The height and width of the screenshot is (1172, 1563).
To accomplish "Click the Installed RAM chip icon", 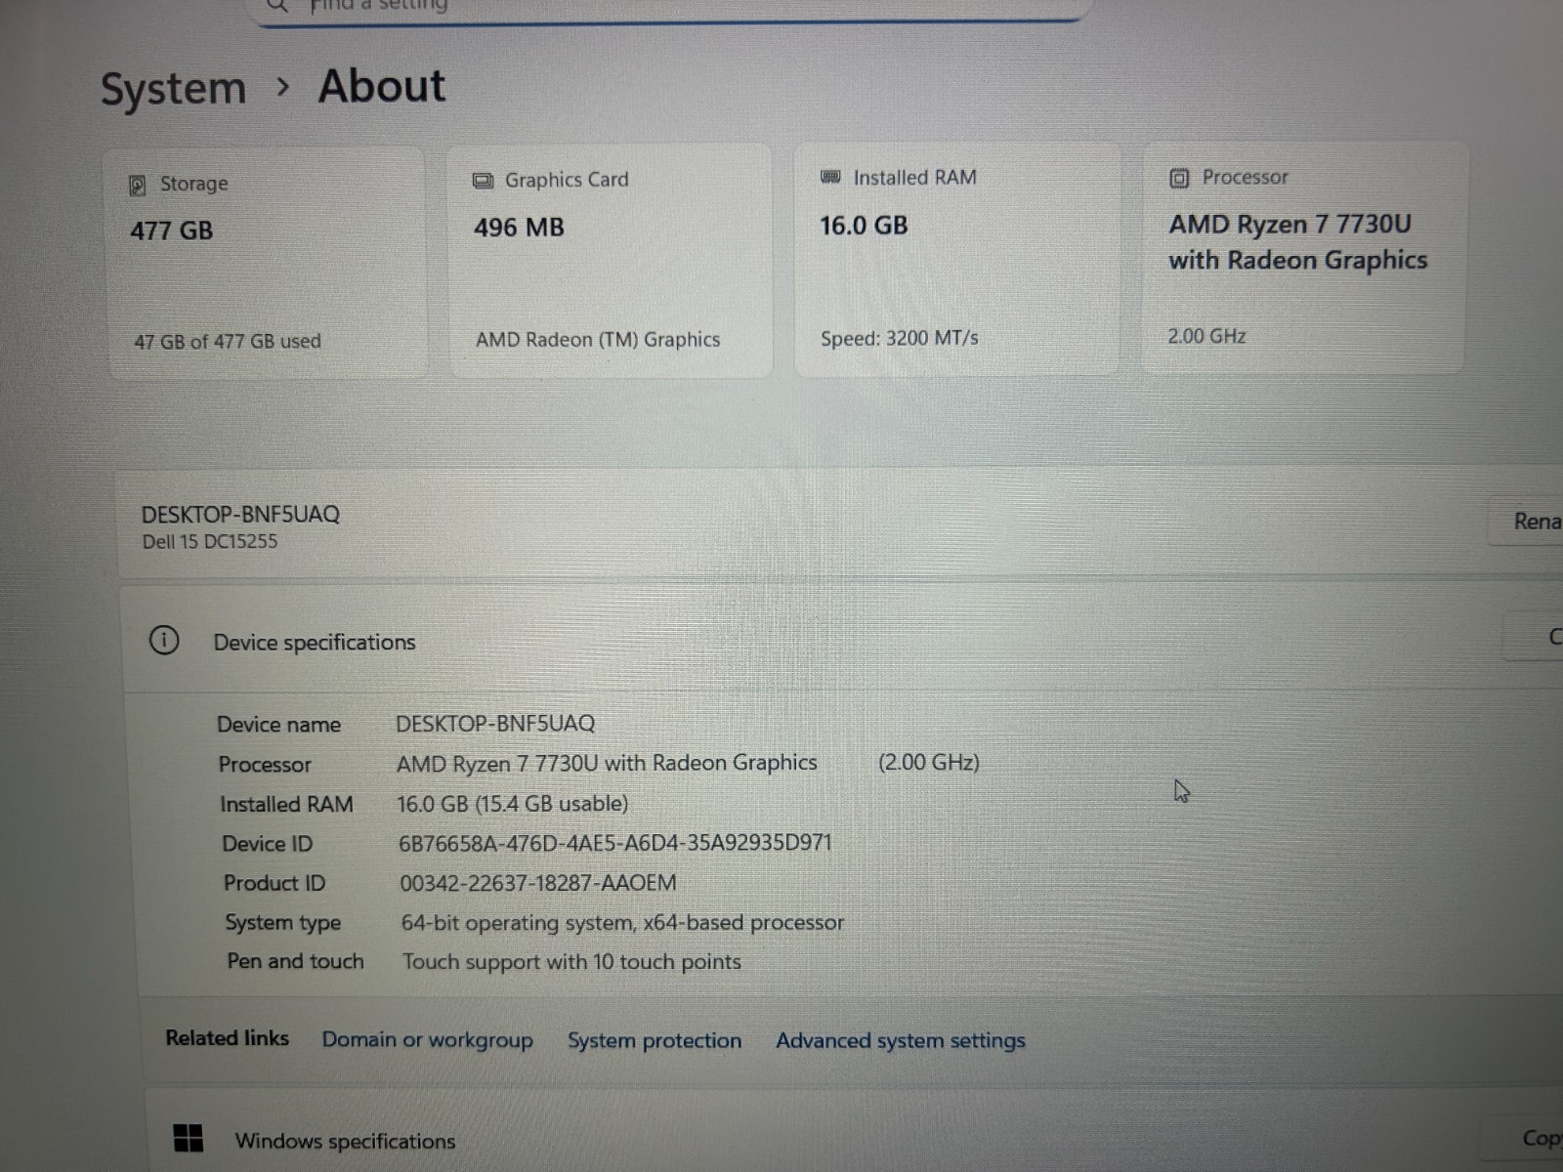I will (830, 177).
